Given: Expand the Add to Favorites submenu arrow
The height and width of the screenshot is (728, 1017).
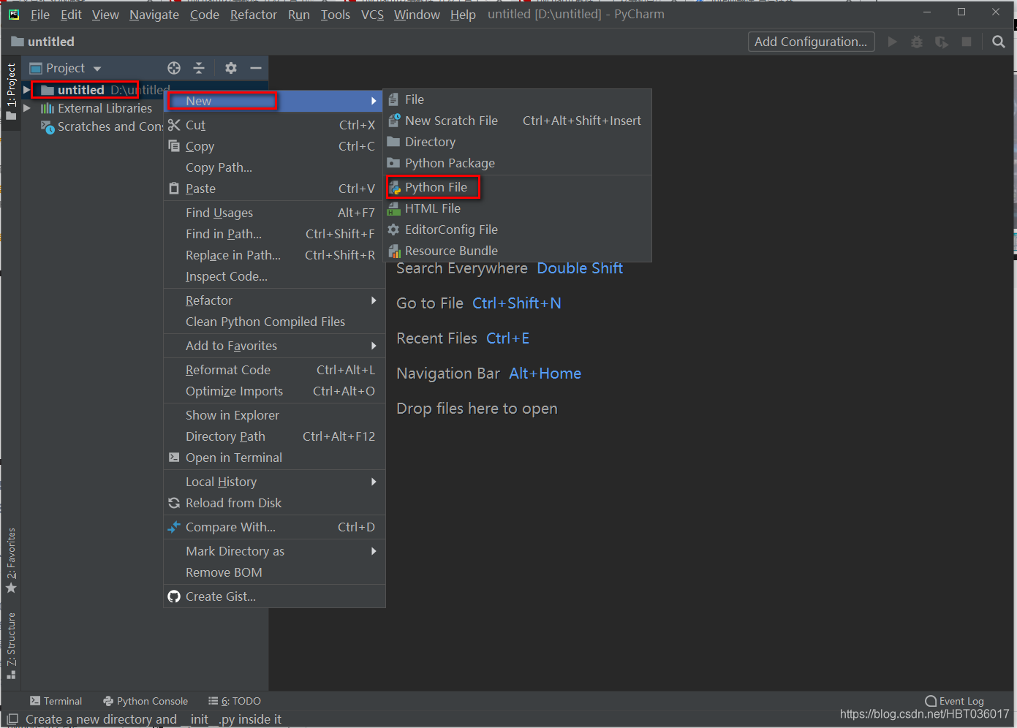Looking at the screenshot, I should tap(374, 346).
